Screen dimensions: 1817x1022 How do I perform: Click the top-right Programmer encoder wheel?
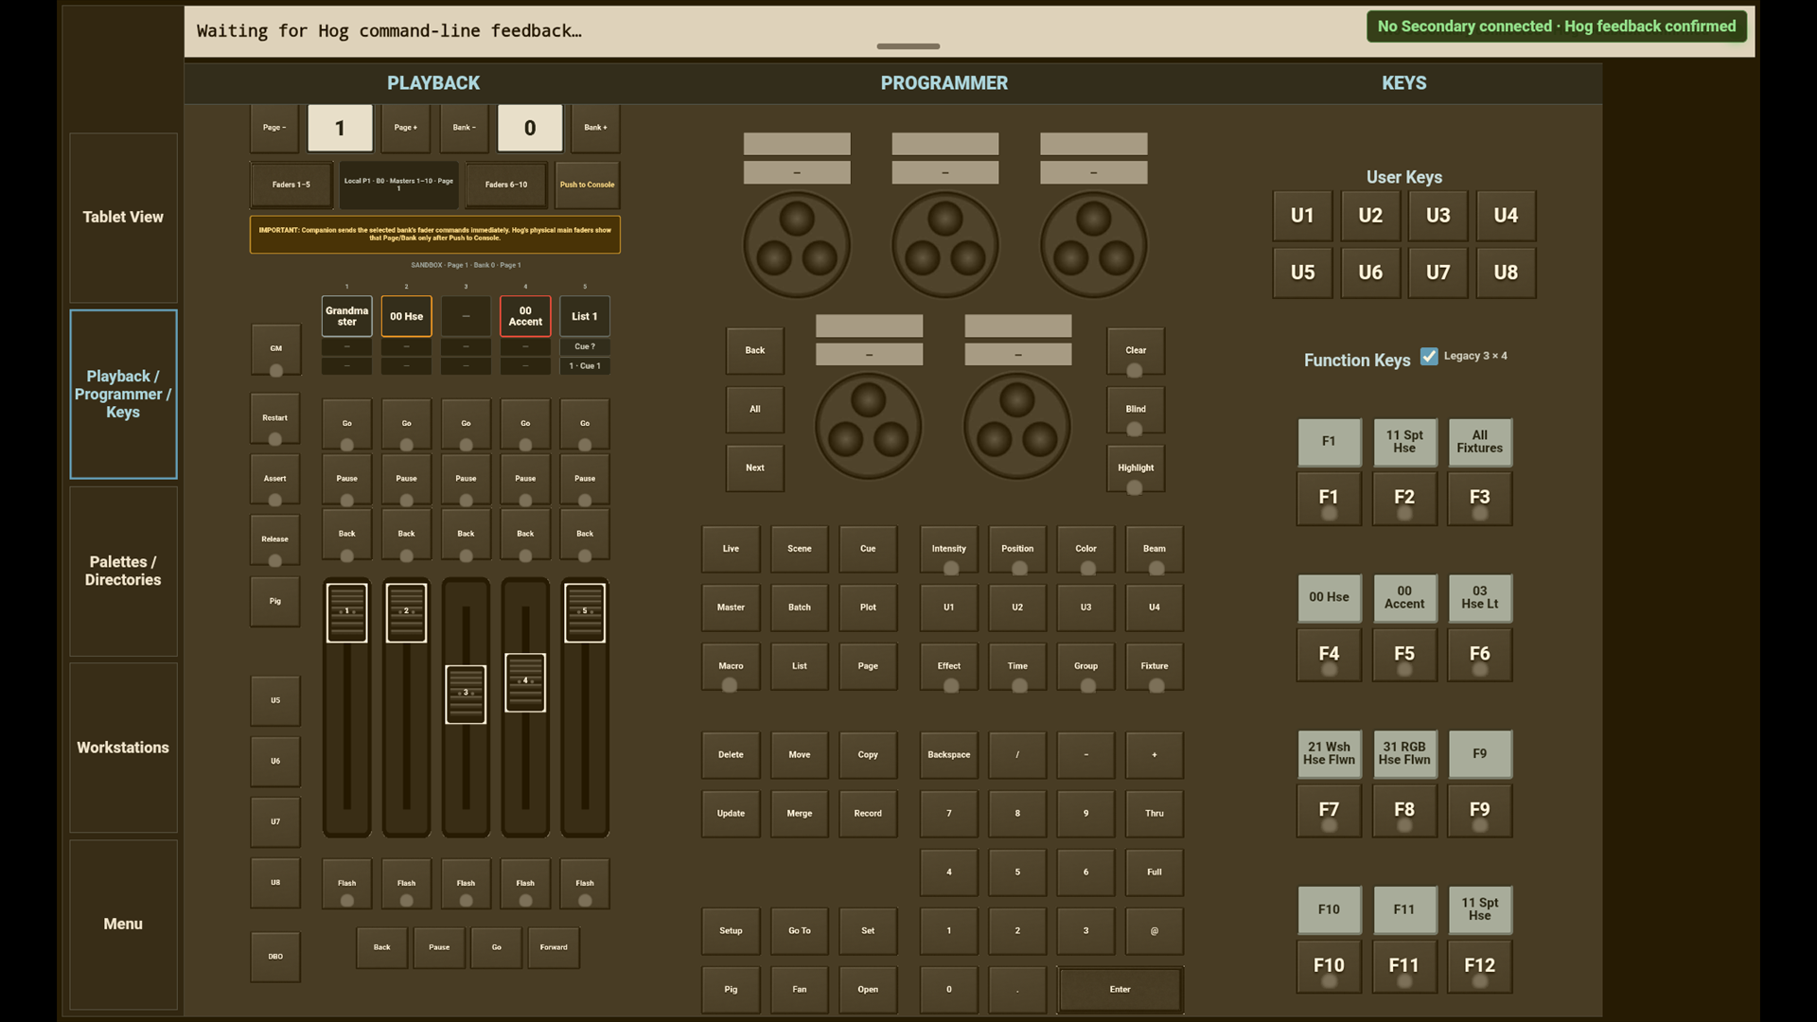coord(1094,245)
